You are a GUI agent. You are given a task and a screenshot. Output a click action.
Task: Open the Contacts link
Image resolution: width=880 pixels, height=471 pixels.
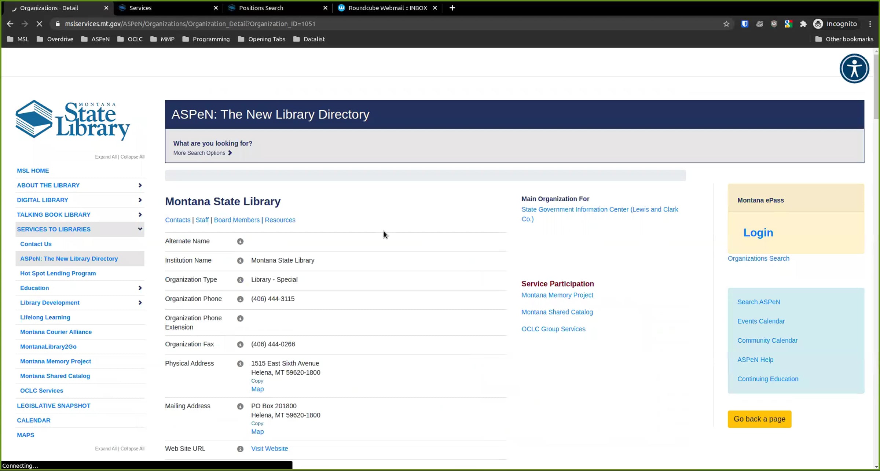177,220
